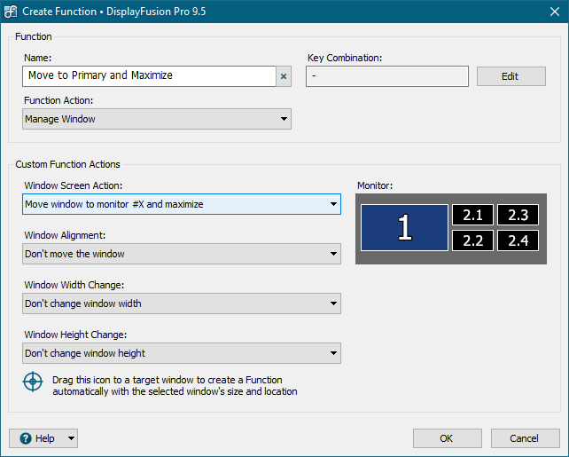569x457 pixels.
Task: Click the 'Name:' label
Action: [x=38, y=59]
